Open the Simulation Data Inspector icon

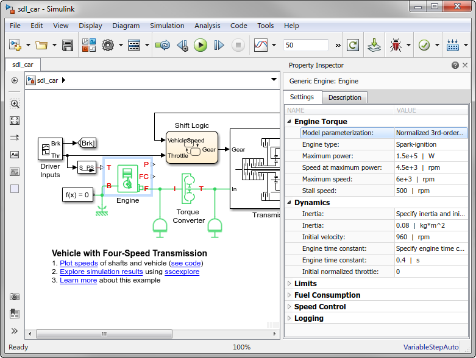(261, 45)
